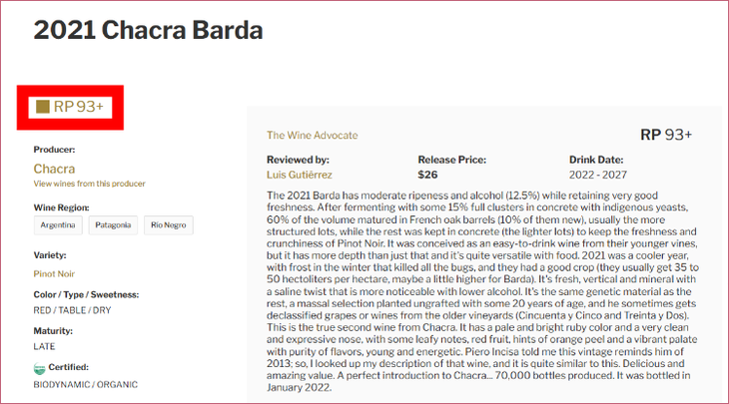Click the gold square beside RP 93+

[x=42, y=107]
